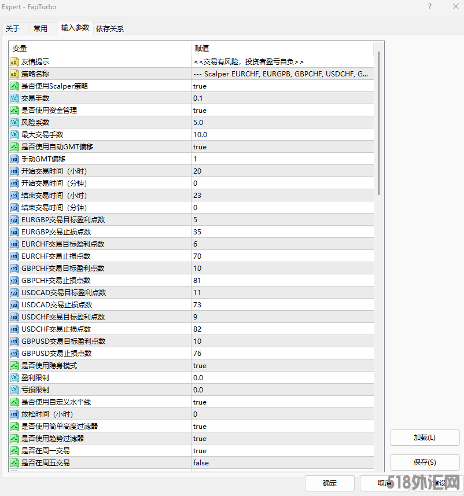
Task: Click the integer icon beside GBPCHF交易止损点数
Action: [14, 281]
